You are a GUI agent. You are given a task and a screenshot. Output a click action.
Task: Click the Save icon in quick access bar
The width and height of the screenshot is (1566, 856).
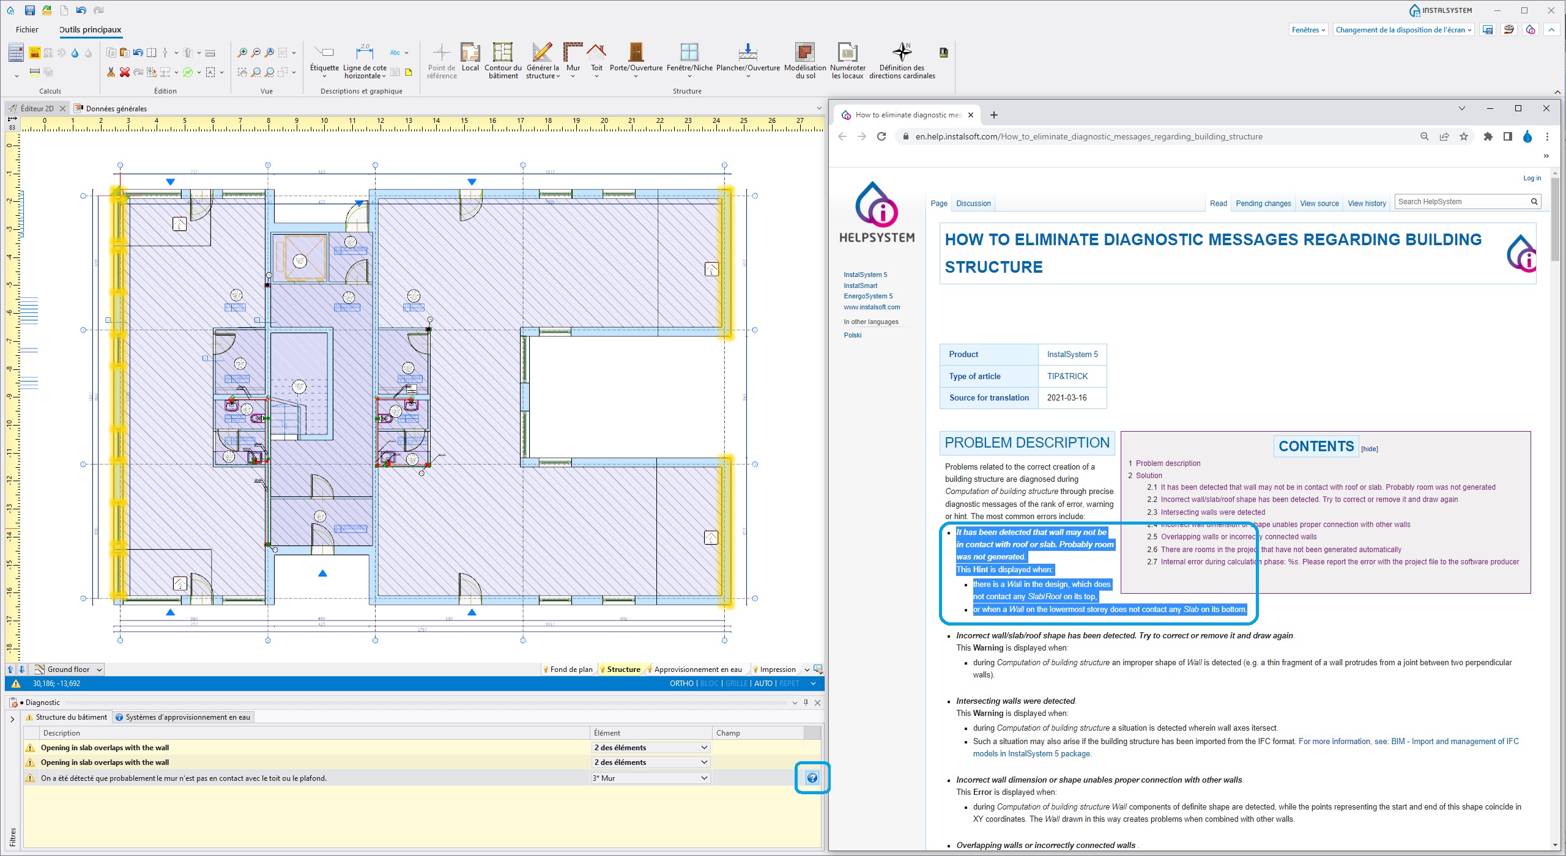pyautogui.click(x=29, y=10)
